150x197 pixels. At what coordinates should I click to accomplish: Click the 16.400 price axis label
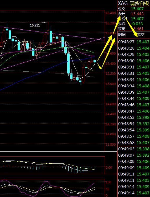click(x=111, y=13)
